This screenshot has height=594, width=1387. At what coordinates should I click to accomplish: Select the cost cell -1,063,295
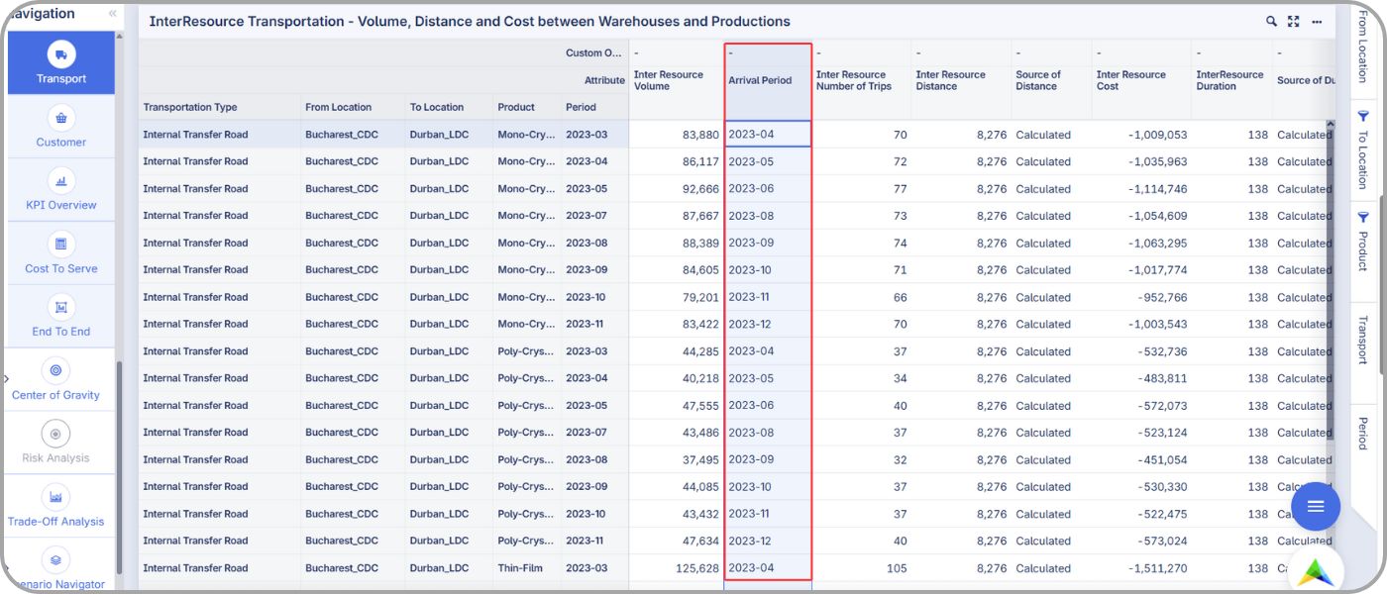tap(1141, 243)
